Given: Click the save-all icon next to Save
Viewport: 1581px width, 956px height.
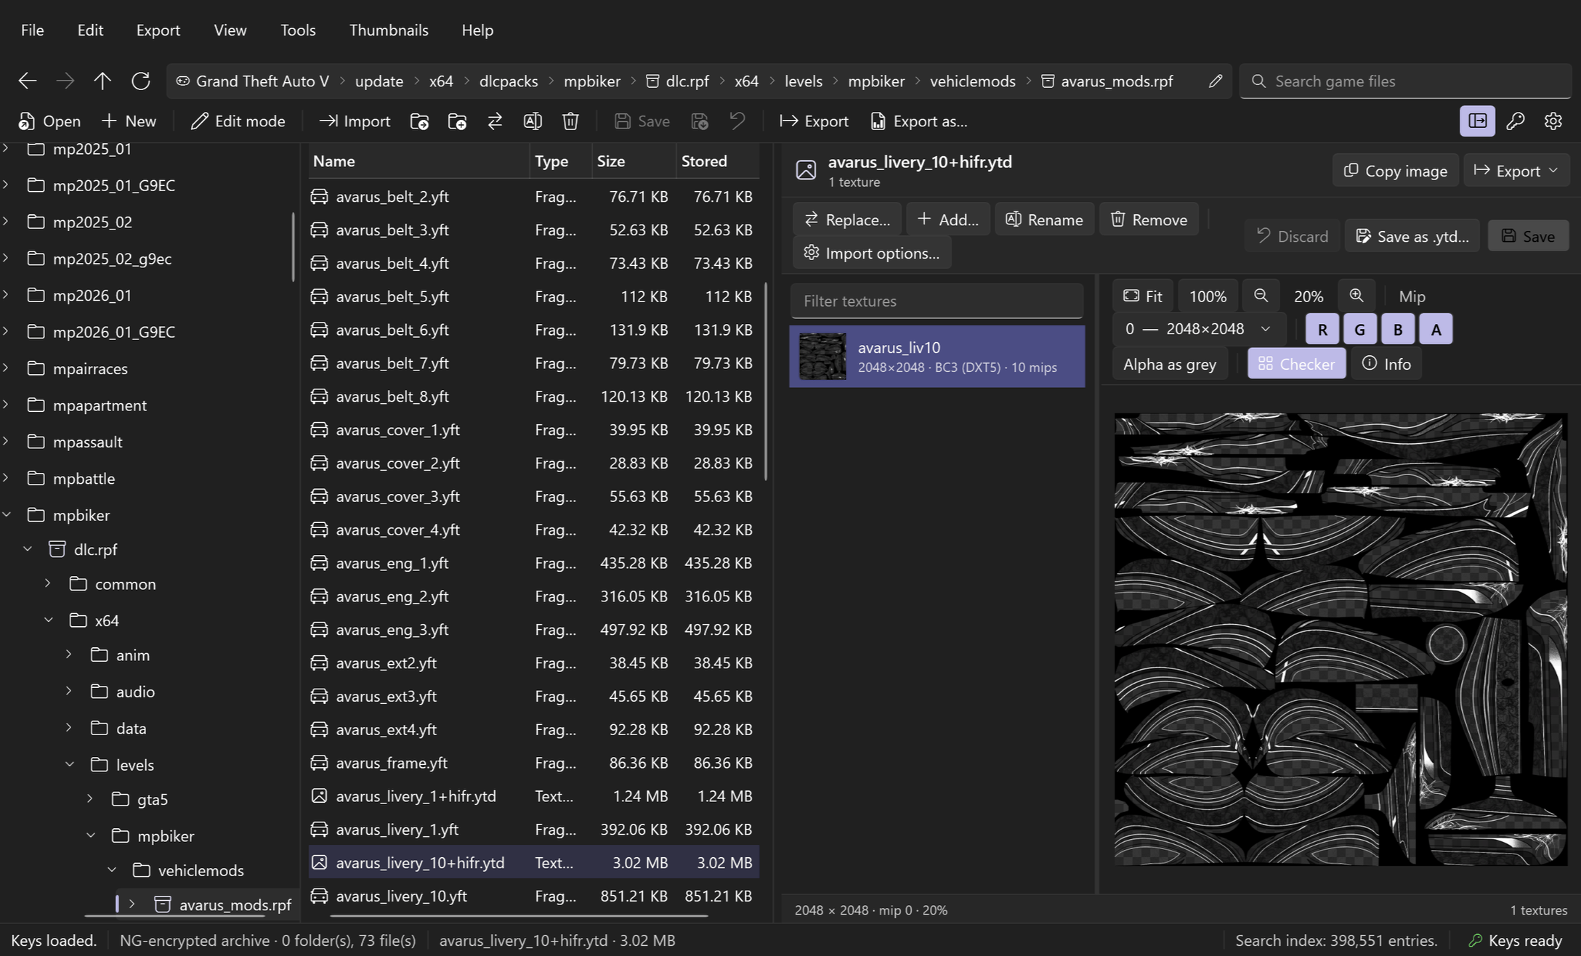Looking at the screenshot, I should 700,121.
